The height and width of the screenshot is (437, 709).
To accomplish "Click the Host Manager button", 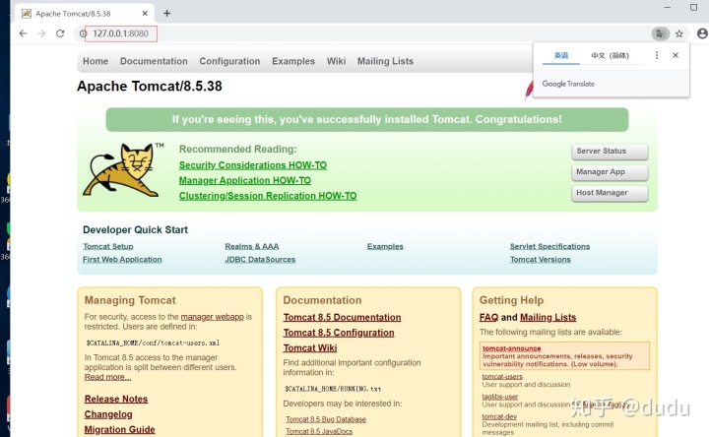I will coord(610,193).
